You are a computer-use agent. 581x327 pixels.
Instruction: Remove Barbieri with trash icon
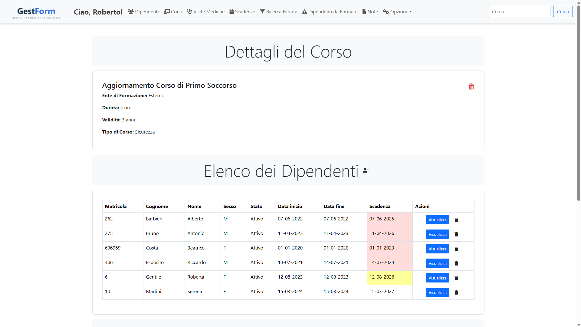click(456, 220)
